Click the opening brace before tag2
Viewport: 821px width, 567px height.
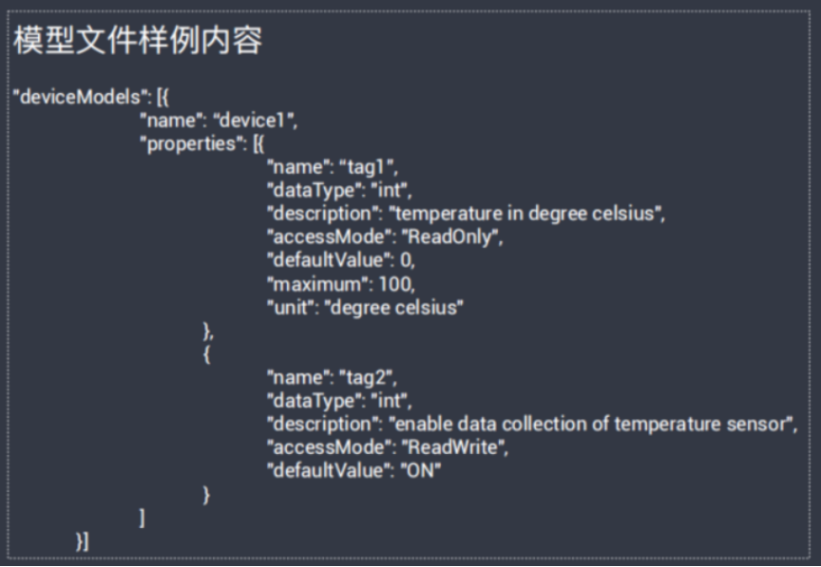[x=207, y=354]
